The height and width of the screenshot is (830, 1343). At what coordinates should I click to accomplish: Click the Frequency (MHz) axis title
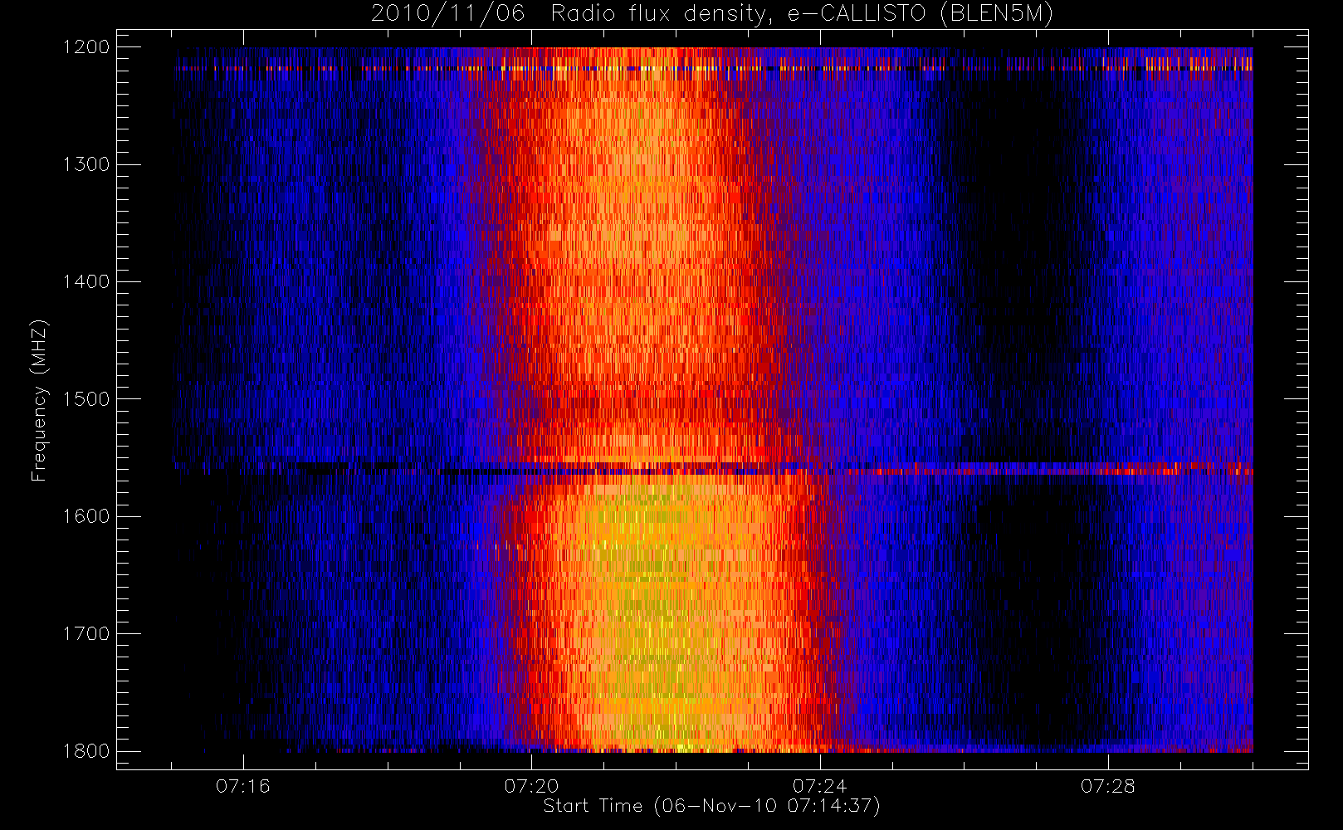click(x=39, y=400)
